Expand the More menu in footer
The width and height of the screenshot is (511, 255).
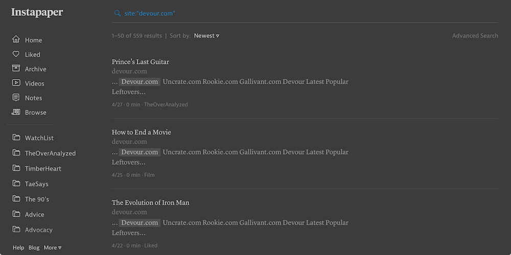coord(53,247)
